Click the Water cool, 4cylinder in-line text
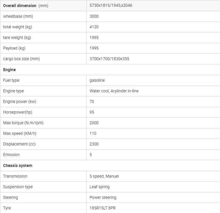 [114, 91]
